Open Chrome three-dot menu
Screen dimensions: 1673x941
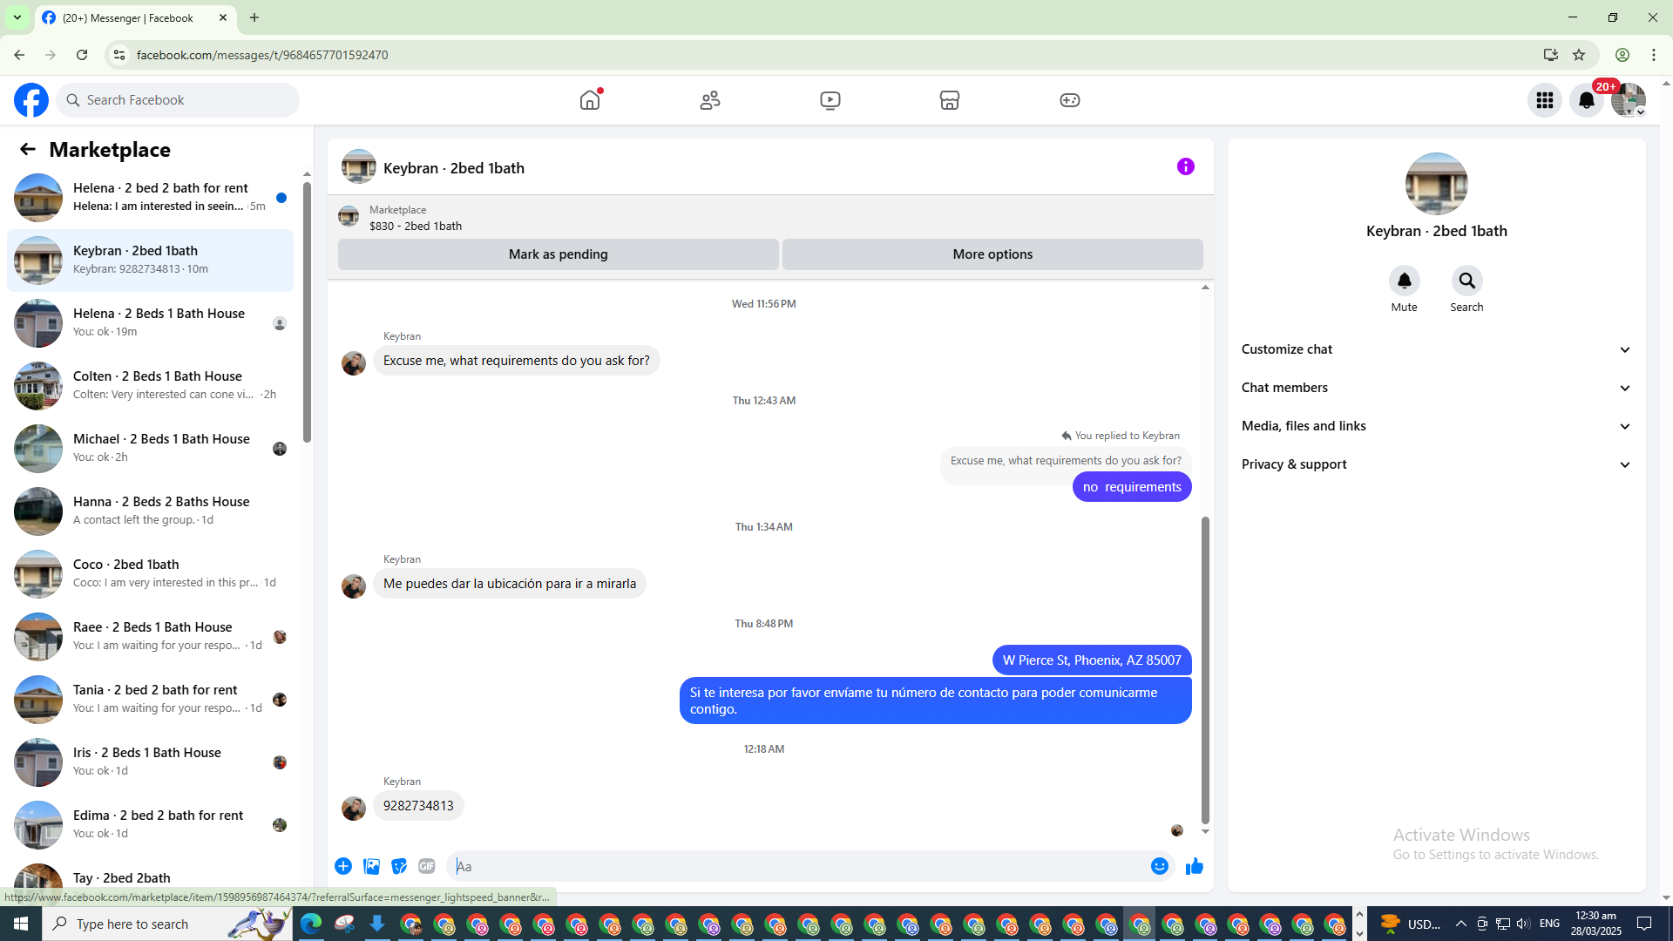pyautogui.click(x=1654, y=55)
